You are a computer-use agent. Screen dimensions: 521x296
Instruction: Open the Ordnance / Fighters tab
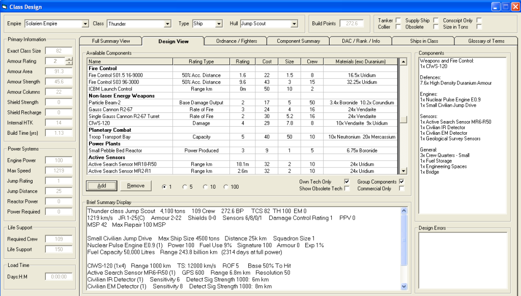point(236,41)
